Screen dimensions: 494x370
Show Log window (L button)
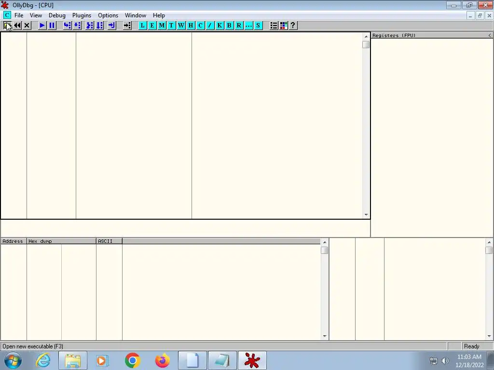coord(142,26)
